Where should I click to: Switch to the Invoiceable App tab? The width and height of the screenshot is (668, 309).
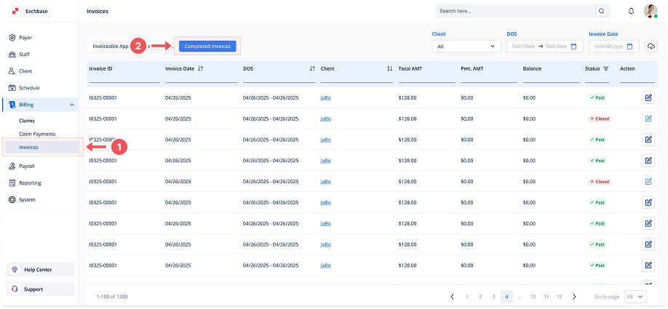(x=111, y=47)
